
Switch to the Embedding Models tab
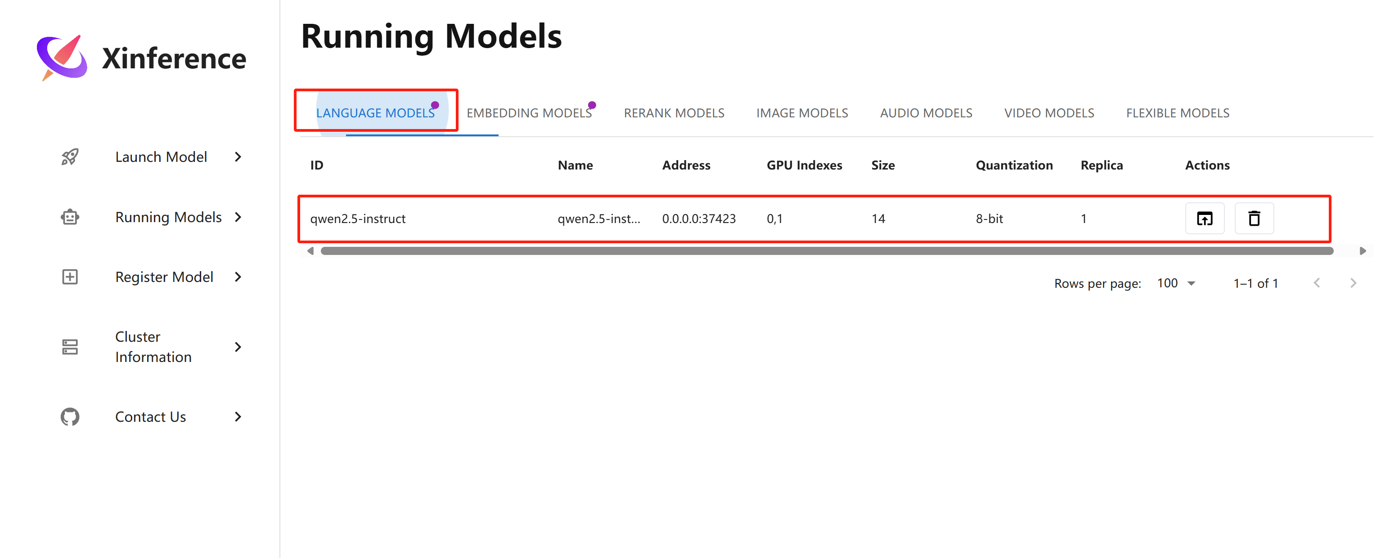coord(529,113)
